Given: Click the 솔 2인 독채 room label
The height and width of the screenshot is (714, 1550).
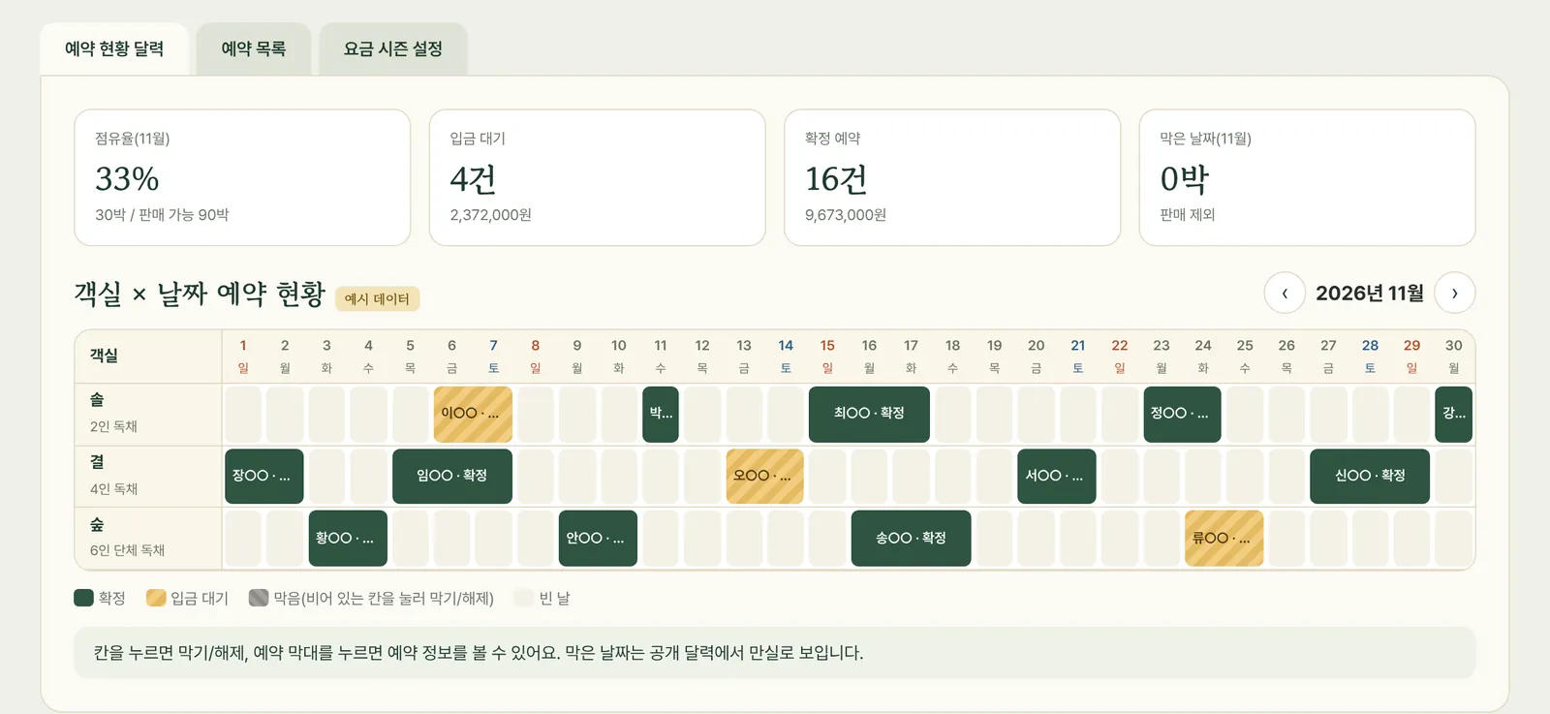Looking at the screenshot, I should (148, 414).
